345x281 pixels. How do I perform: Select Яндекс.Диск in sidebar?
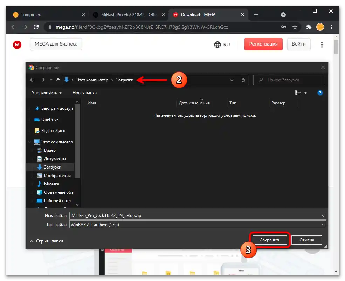point(50,131)
